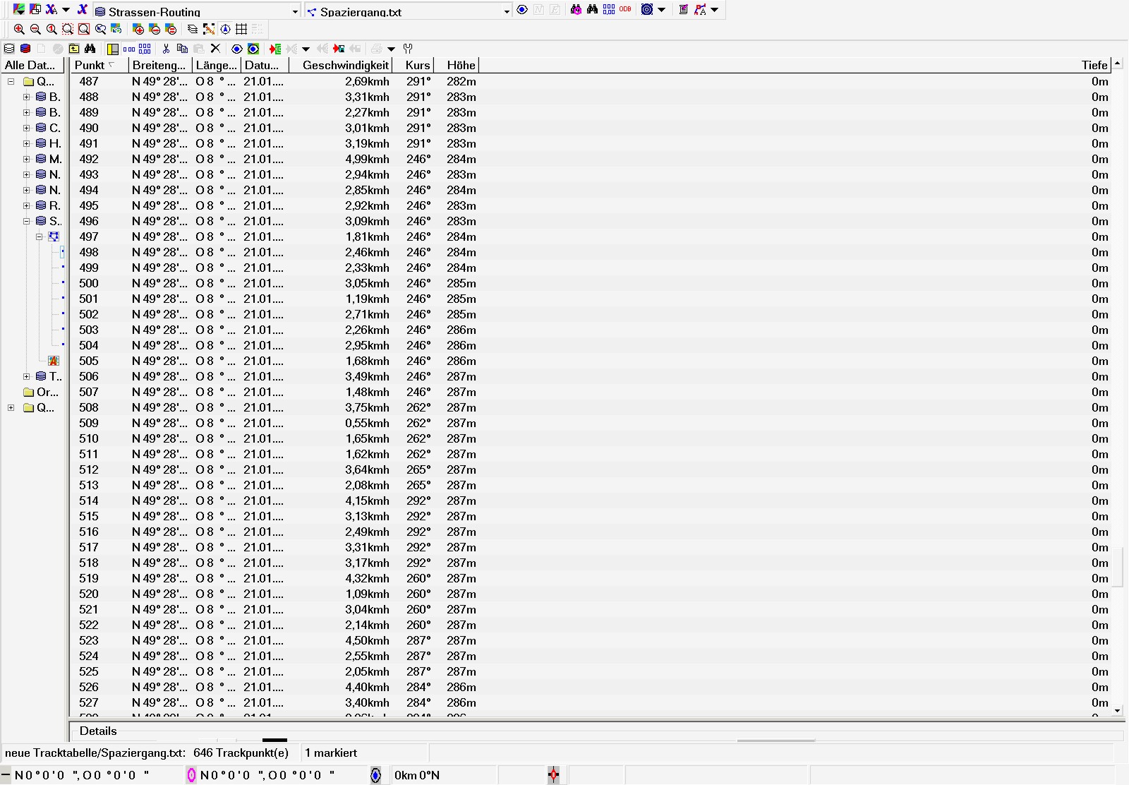Toggle the split panel layout icon
1129x785 pixels.
[113, 49]
